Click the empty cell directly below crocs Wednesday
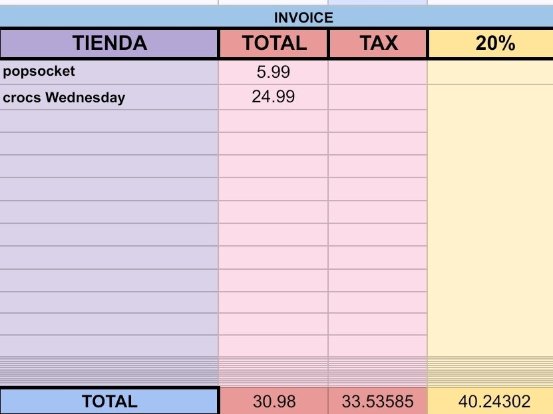The image size is (553, 414). 109,121
